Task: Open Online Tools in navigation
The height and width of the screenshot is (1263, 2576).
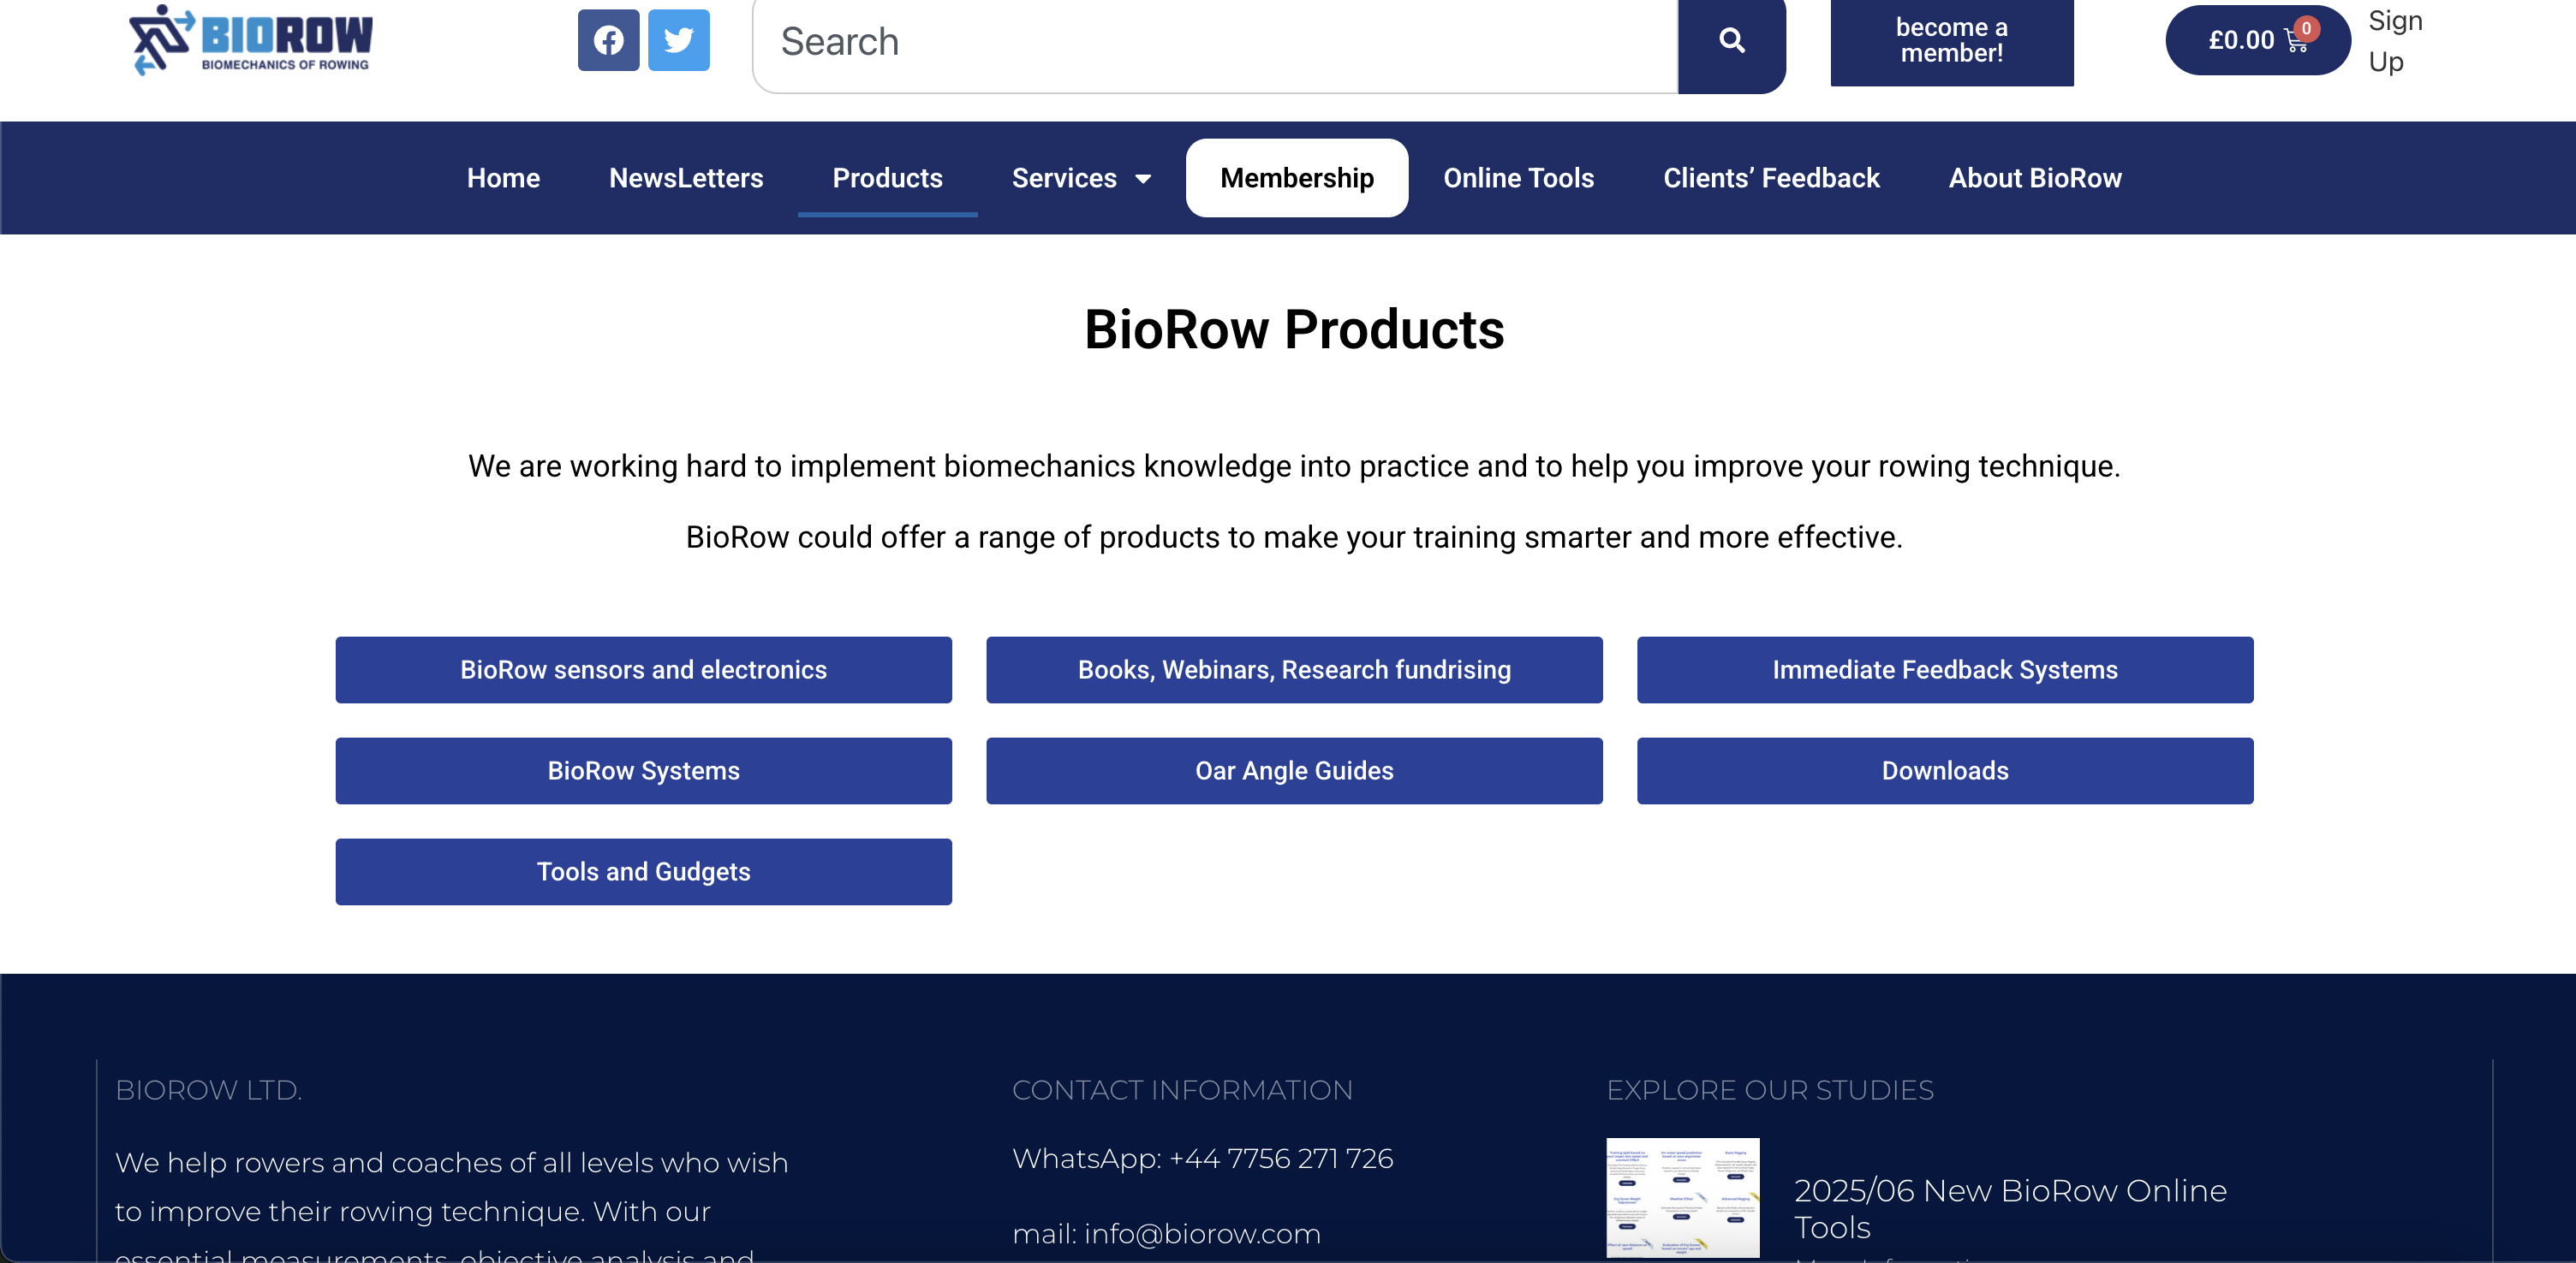Action: [1517, 178]
